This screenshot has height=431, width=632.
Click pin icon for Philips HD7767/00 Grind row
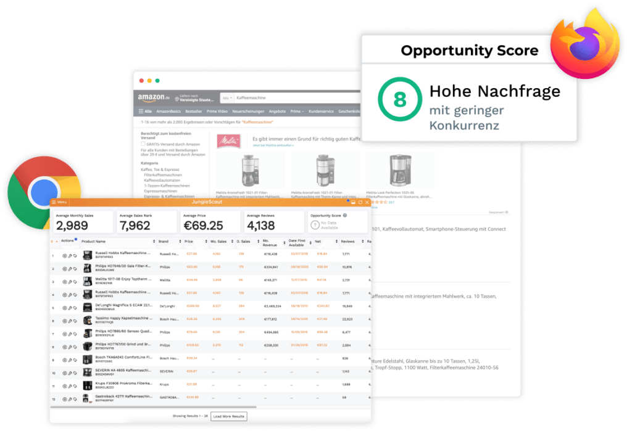(70, 347)
